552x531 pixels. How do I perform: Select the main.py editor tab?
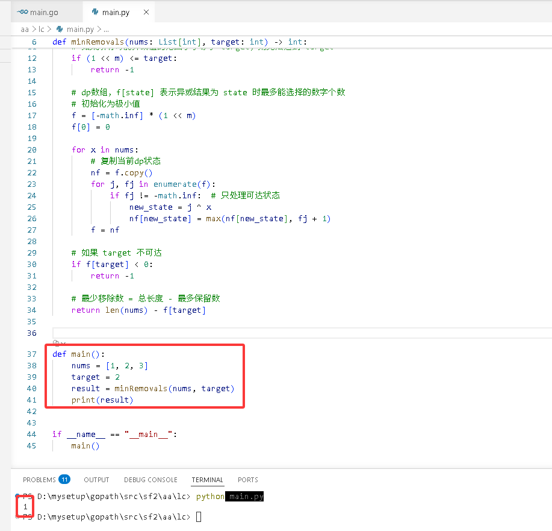(x=116, y=12)
